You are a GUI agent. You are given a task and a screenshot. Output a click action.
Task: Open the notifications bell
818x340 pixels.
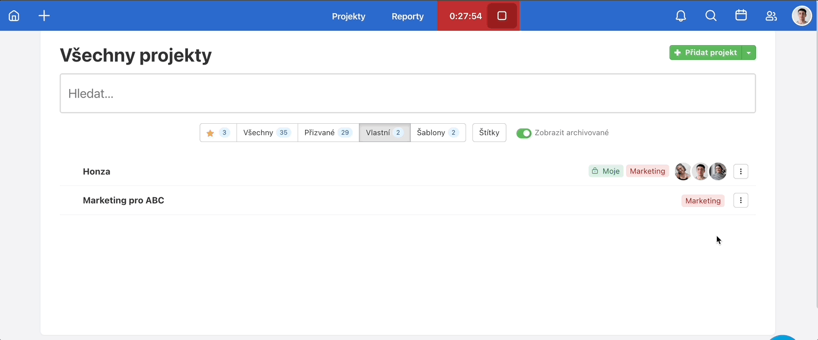pos(681,16)
